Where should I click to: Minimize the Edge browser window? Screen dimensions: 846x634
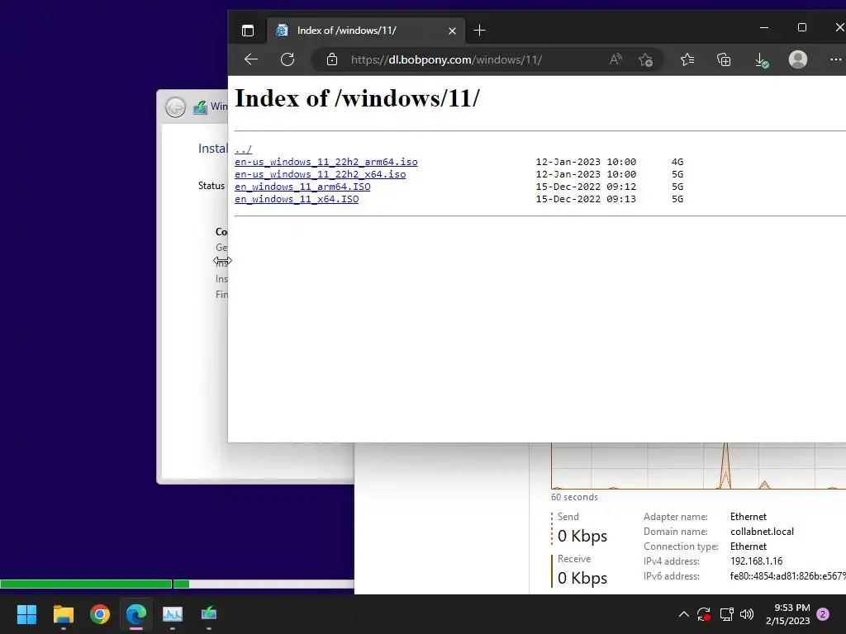pyautogui.click(x=764, y=27)
